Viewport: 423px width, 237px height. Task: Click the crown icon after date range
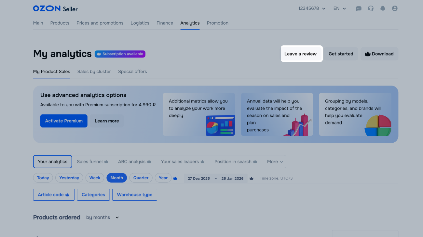click(x=252, y=178)
